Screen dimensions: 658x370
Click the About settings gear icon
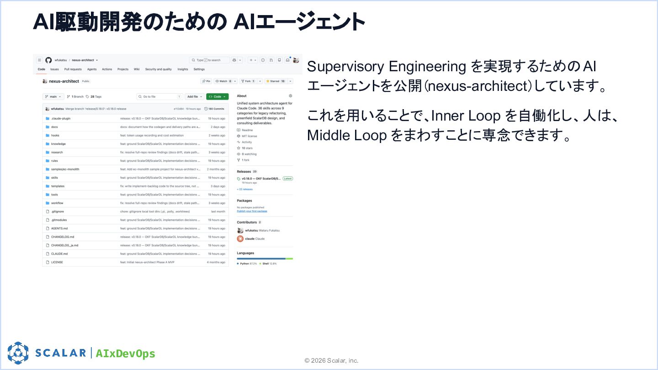pyautogui.click(x=291, y=96)
